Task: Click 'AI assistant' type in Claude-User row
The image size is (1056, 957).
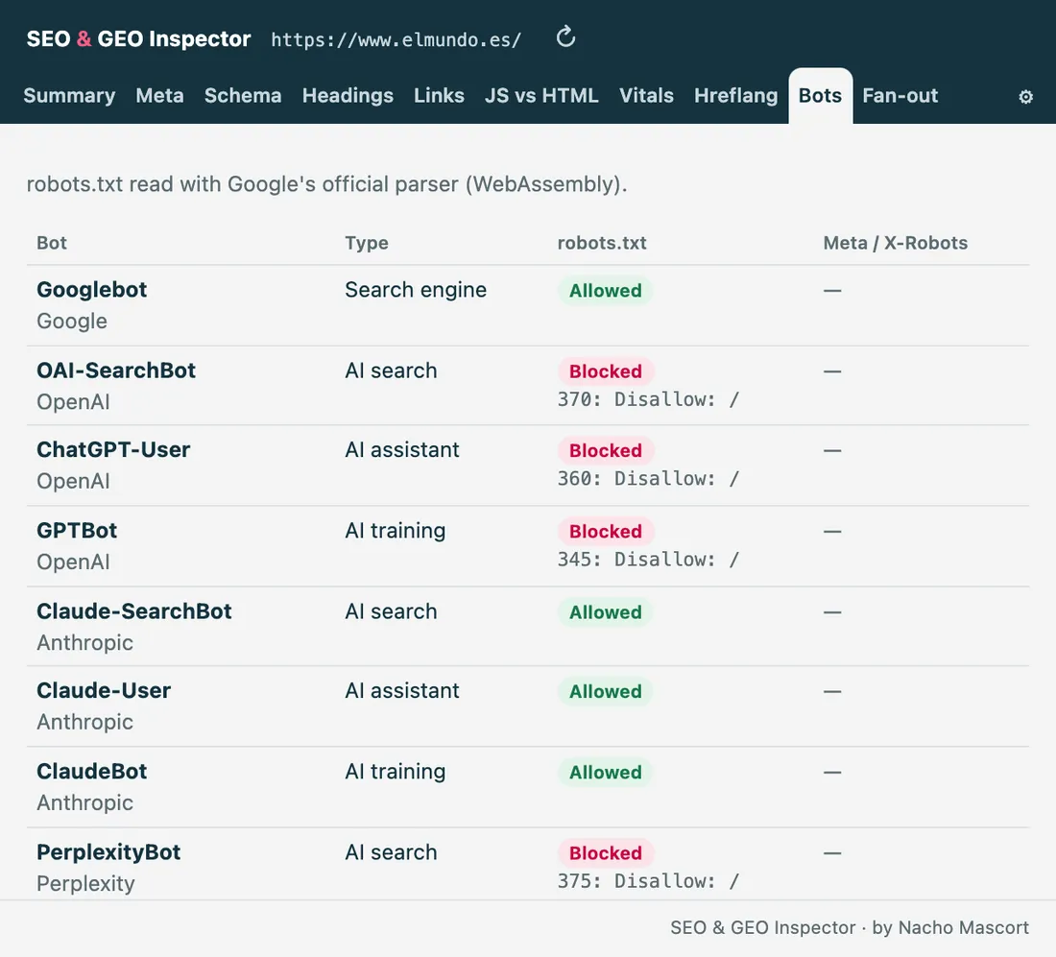Action: pyautogui.click(x=402, y=690)
